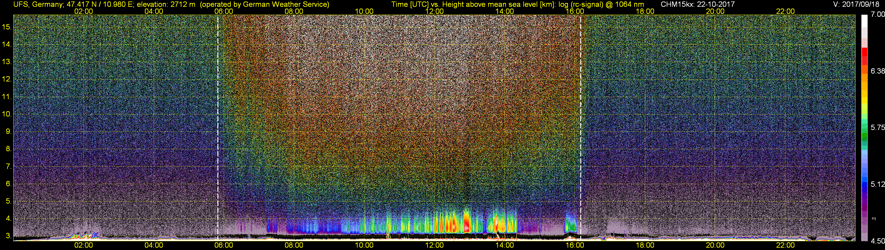Click the 16:00 label on bottom time axis
This screenshot has width=885, height=250.
[x=575, y=245]
